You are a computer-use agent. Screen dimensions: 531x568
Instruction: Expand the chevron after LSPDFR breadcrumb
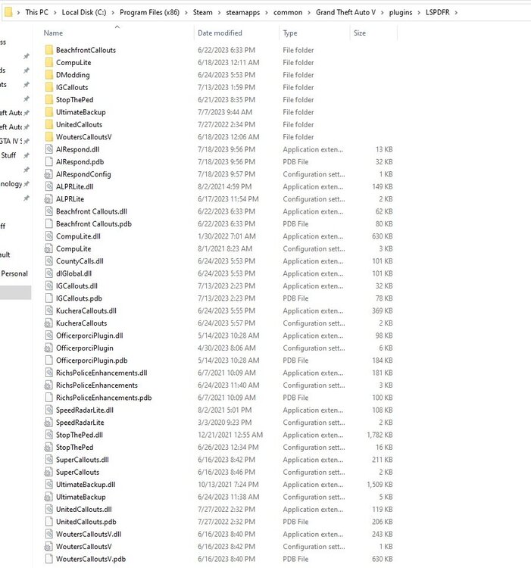(x=456, y=13)
